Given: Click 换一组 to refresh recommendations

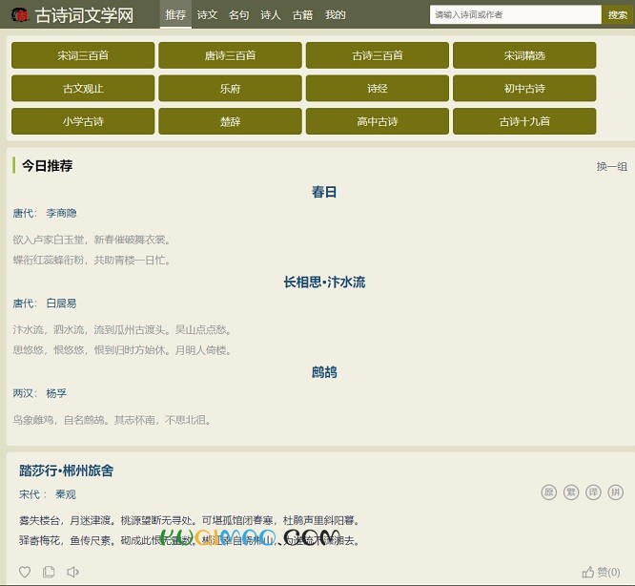Looking at the screenshot, I should [x=611, y=166].
